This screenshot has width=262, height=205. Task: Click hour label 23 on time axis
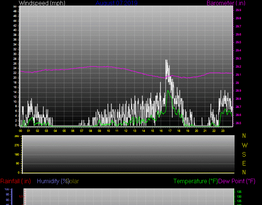223,131
